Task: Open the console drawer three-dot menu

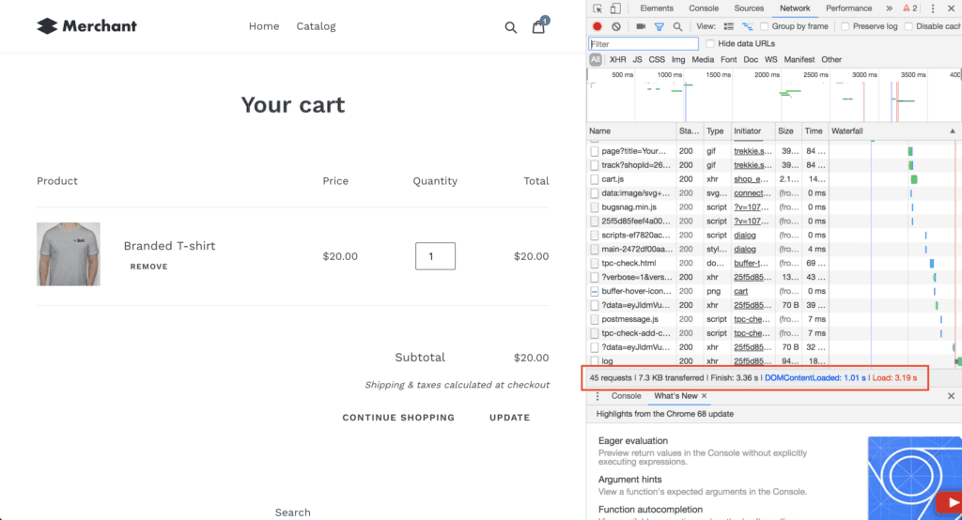Action: click(x=597, y=396)
